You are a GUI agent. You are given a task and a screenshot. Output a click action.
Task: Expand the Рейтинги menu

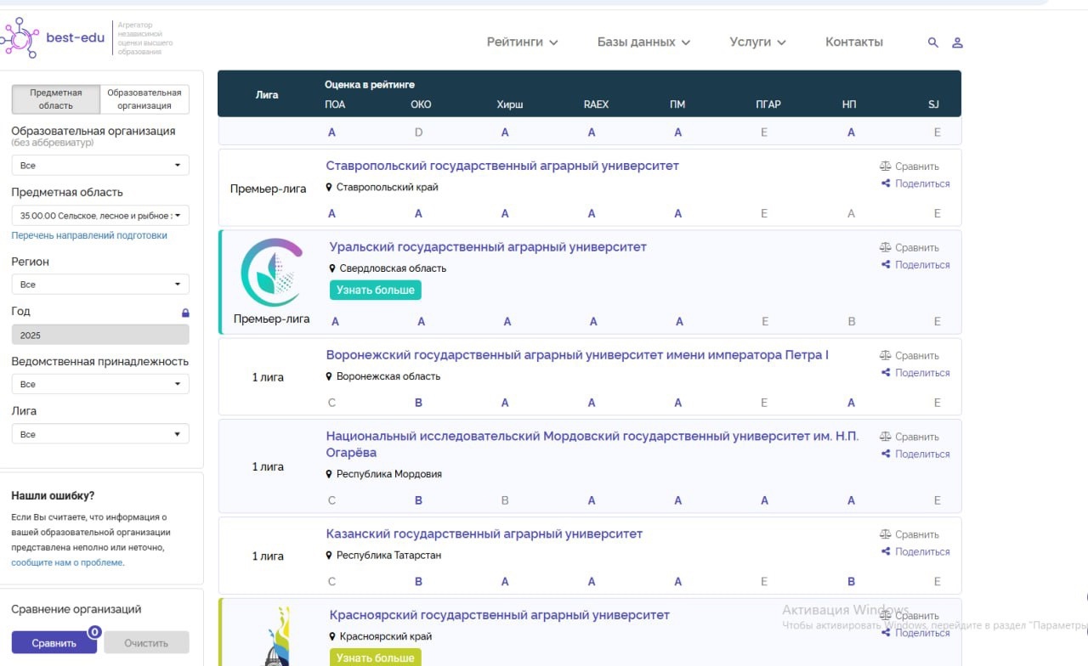point(522,42)
